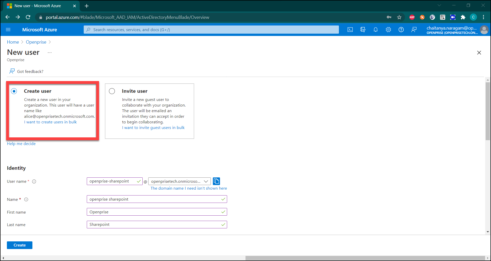Image resolution: width=491 pixels, height=261 pixels.
Task: Open the browser Extensions puzzle icon
Action: (463, 17)
